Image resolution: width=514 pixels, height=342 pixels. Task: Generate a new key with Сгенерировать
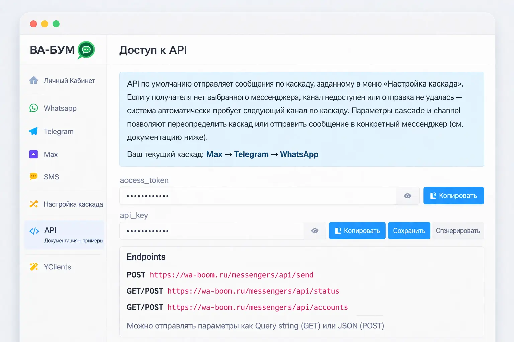[x=458, y=230]
